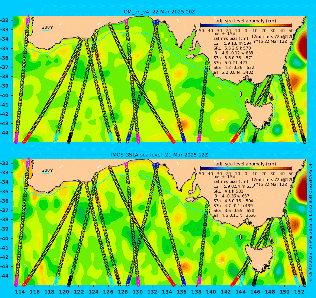The width and height of the screenshot is (316, 298).
Task: Click longitude axis label 146
Action: coord(255,292)
